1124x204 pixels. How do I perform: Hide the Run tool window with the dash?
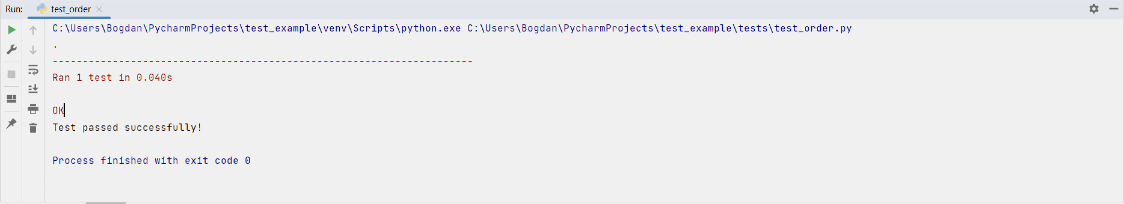(x=1113, y=9)
